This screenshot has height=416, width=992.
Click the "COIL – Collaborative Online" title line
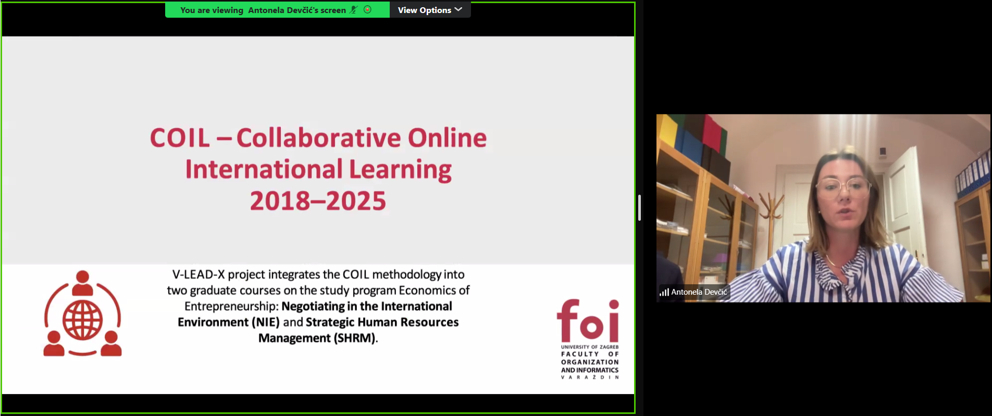click(318, 138)
